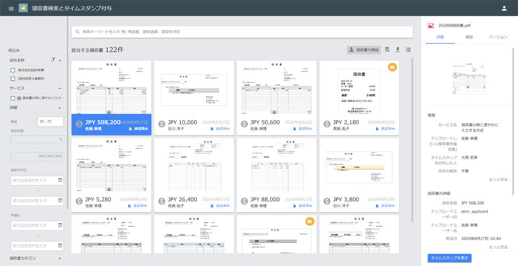Open the user account icon
This screenshot has height=266, width=518.
pos(504,8)
